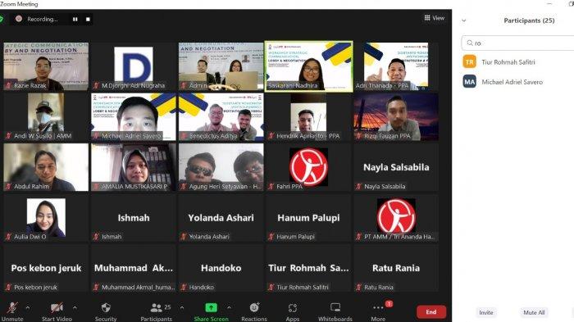Select Agung Heri Setyawan video tile
Image resolution: width=574 pixels, height=322 pixels.
(x=221, y=167)
